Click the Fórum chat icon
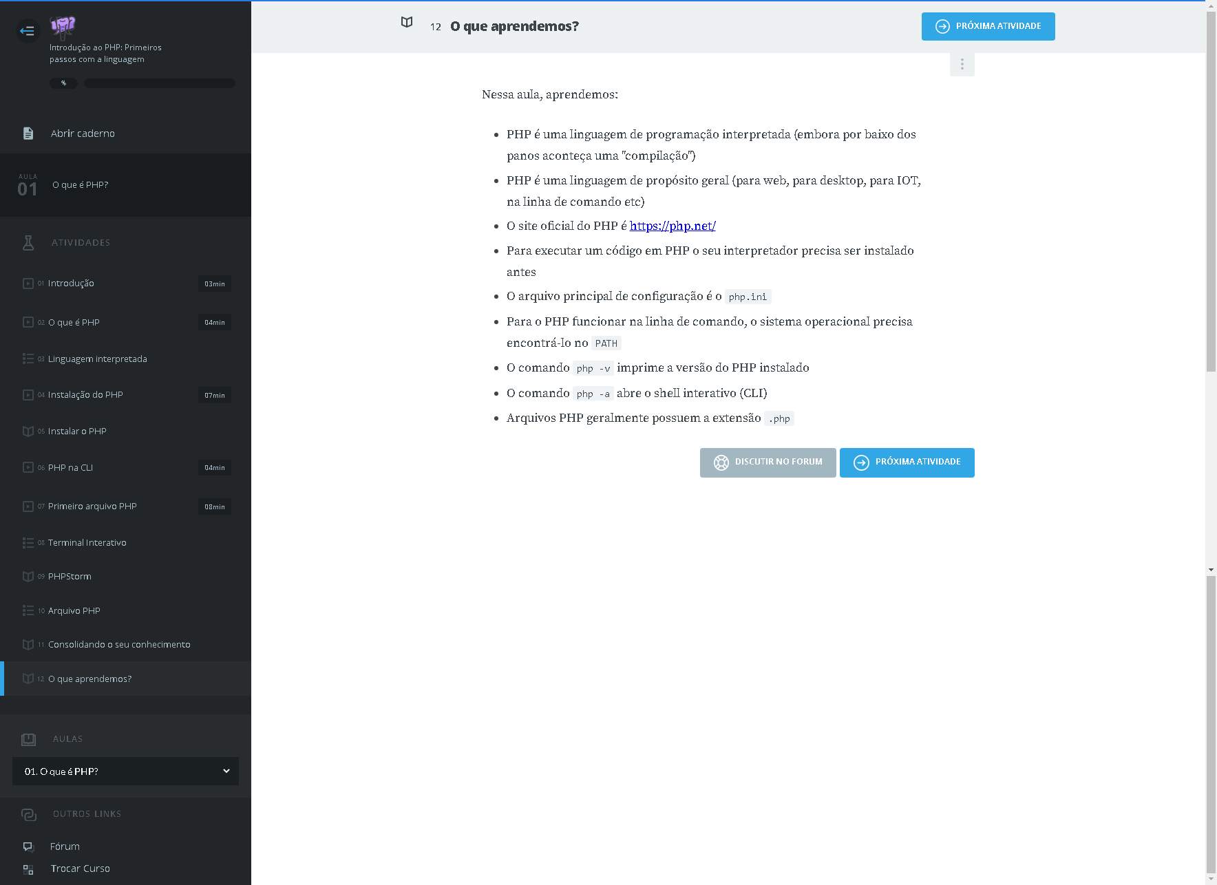Screen dimensions: 1217x885 28,846
